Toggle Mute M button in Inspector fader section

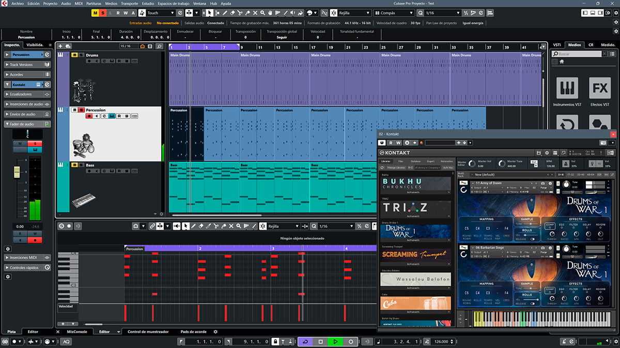20,143
